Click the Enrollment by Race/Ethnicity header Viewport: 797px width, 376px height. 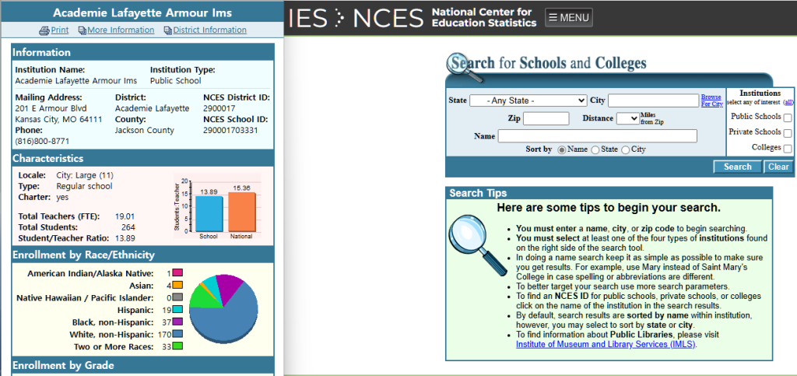143,255
